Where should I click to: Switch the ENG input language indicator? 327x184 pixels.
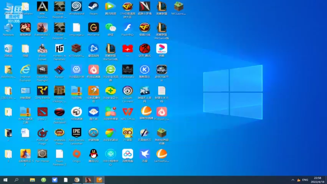pyautogui.click(x=305, y=180)
